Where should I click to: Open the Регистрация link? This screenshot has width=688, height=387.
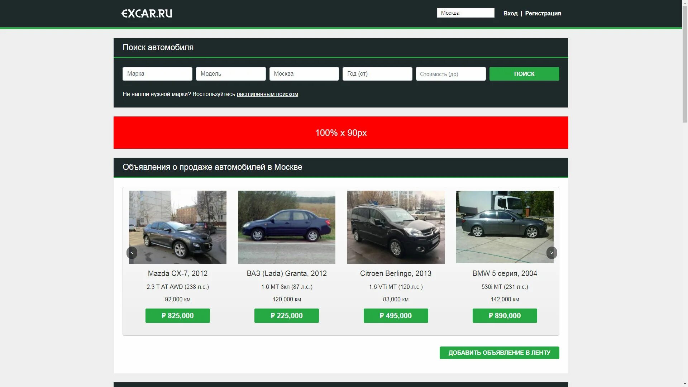click(543, 13)
